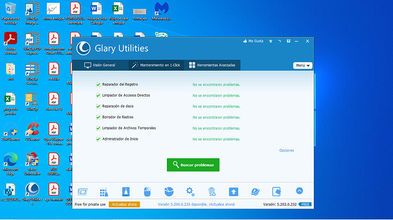Click the green Buscar problemas button
This screenshot has width=393, height=220.
tap(193, 165)
